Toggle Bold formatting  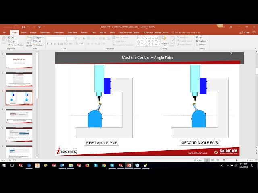48,44
